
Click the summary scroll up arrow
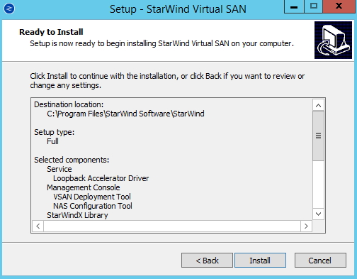(x=318, y=105)
